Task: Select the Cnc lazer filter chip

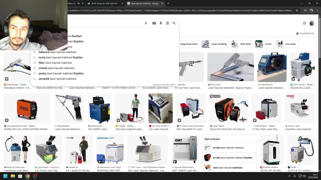Action: (287, 44)
